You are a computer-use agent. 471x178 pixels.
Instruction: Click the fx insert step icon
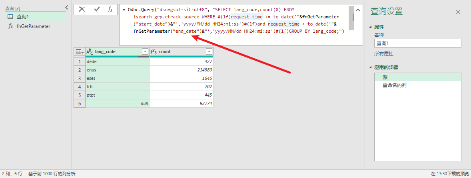pos(110,9)
